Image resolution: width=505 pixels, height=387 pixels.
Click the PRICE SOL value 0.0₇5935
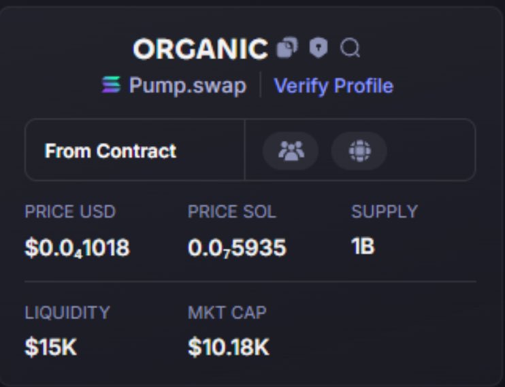tap(237, 248)
